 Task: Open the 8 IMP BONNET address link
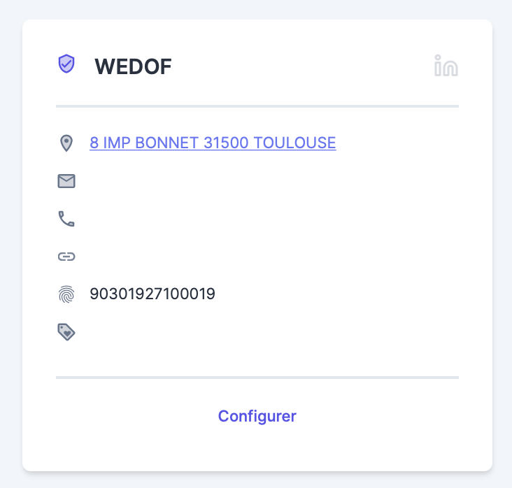click(213, 143)
